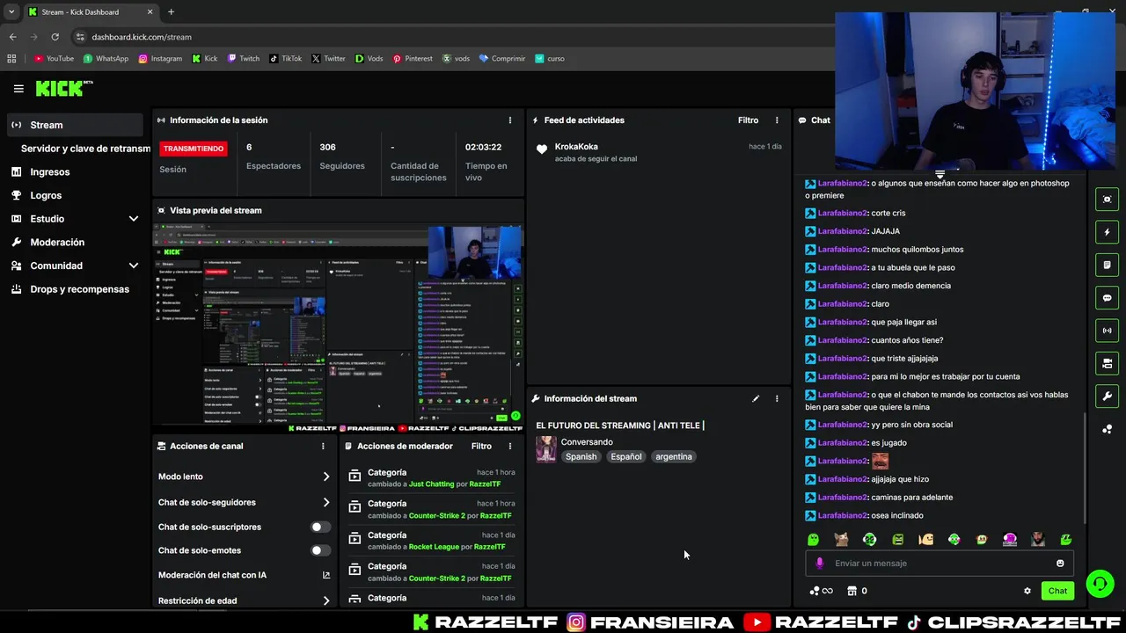Click KrokaKoka in activity feed
The height and width of the screenshot is (633, 1126).
click(x=576, y=147)
